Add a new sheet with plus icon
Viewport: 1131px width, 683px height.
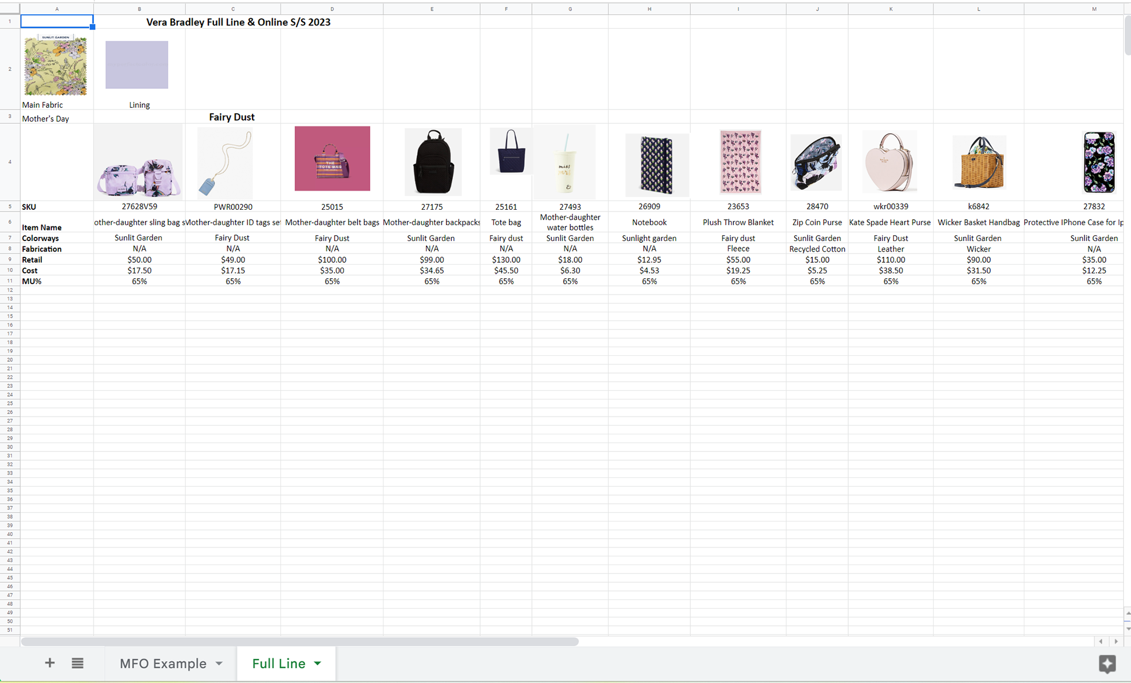[50, 663]
